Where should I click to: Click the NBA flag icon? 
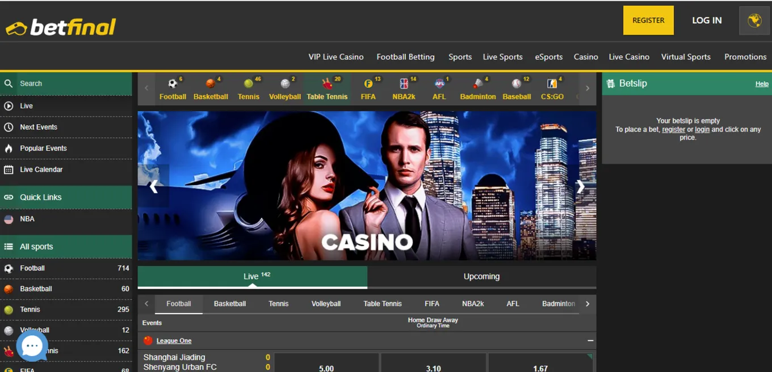tap(9, 219)
